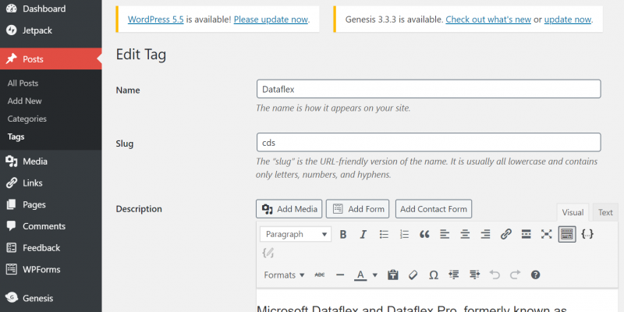The width and height of the screenshot is (624, 312).
Task: Open Comments in the sidebar
Action: tap(51, 226)
